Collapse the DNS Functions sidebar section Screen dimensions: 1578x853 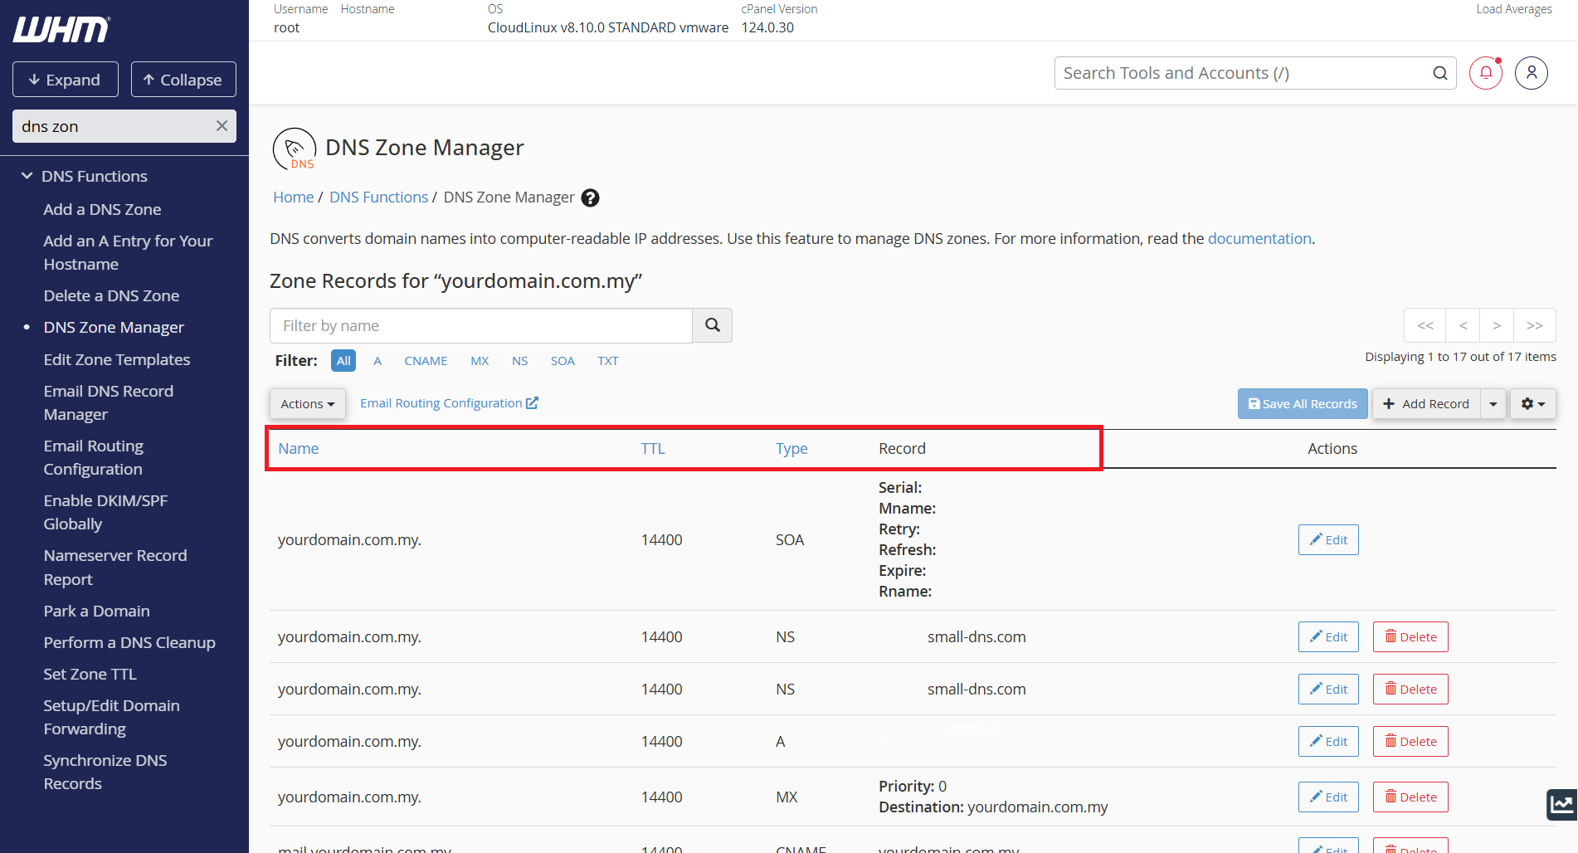click(x=27, y=176)
